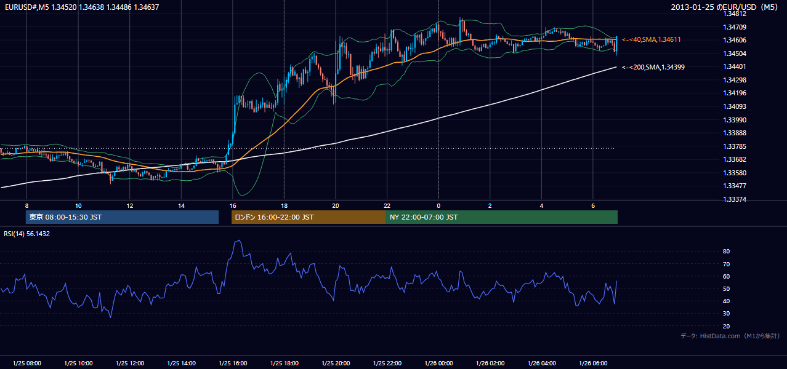Click price axis value 1.33580
Image resolution: width=787 pixels, height=369 pixels.
coord(735,173)
